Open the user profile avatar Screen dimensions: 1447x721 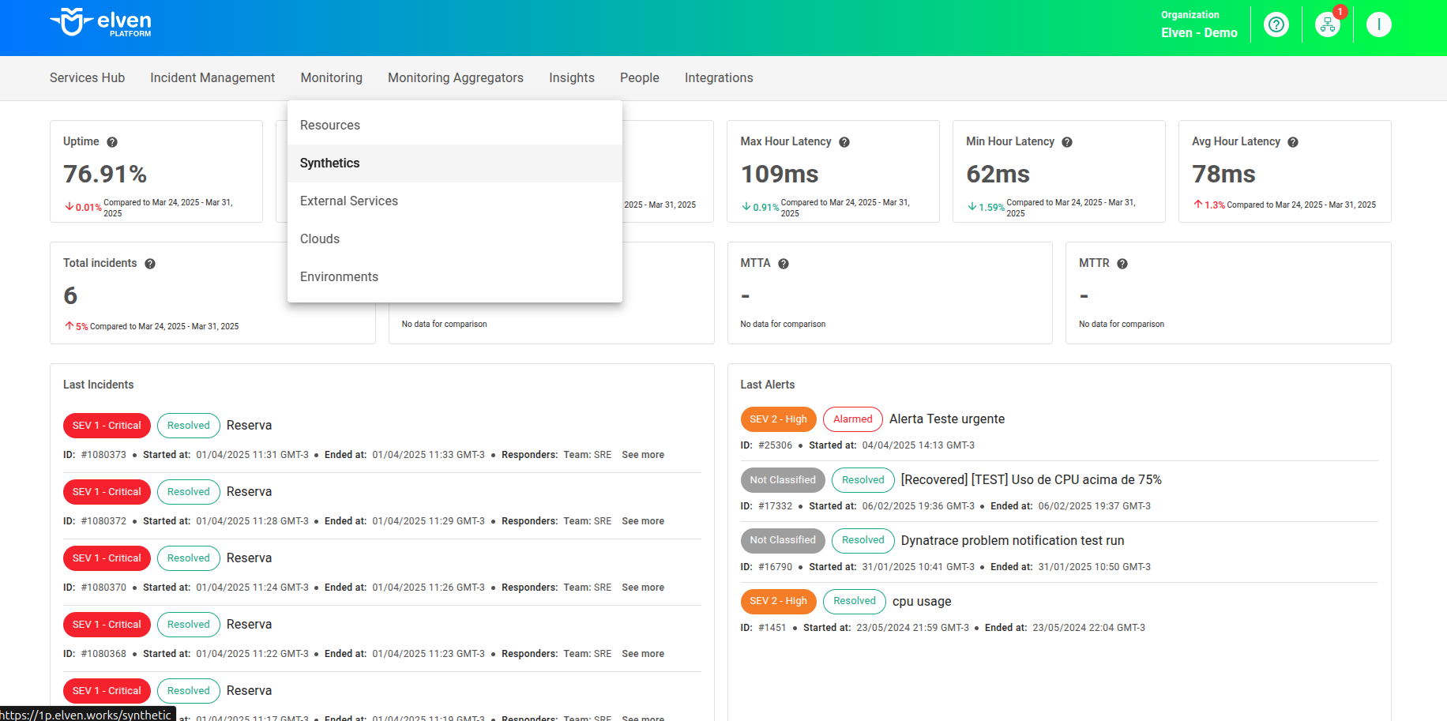(1378, 24)
